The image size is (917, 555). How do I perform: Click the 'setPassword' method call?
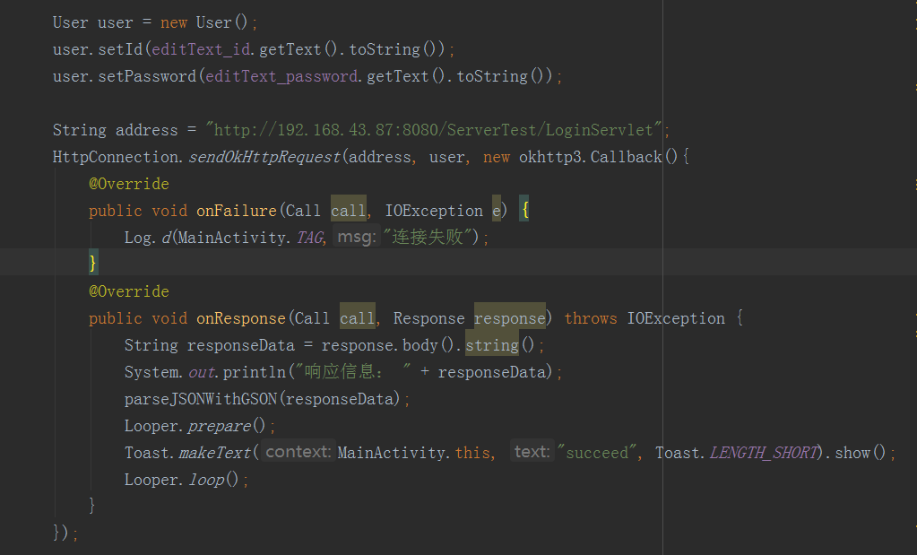147,76
